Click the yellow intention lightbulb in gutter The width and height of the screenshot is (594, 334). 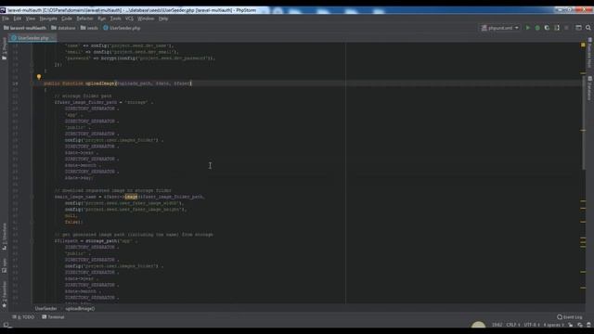tap(39, 77)
